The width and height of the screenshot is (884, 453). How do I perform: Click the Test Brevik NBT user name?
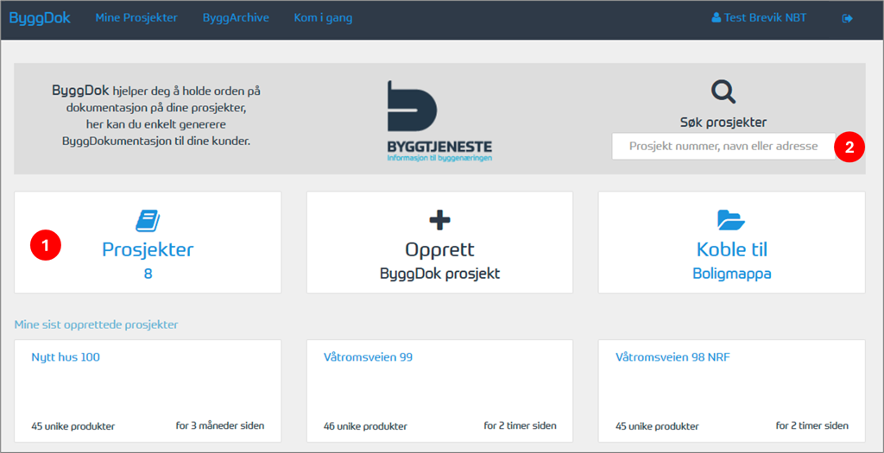coord(765,18)
